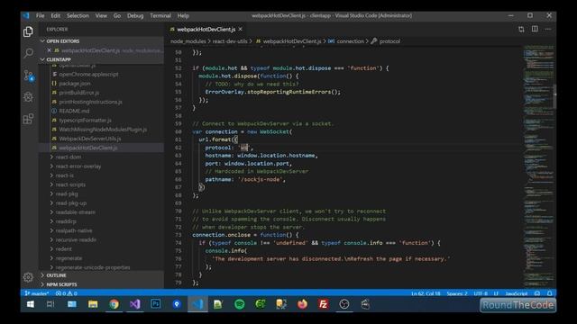This screenshot has height=324, width=577.
Task: Close the webpackHotDevClient.js tab
Action: coord(241,29)
